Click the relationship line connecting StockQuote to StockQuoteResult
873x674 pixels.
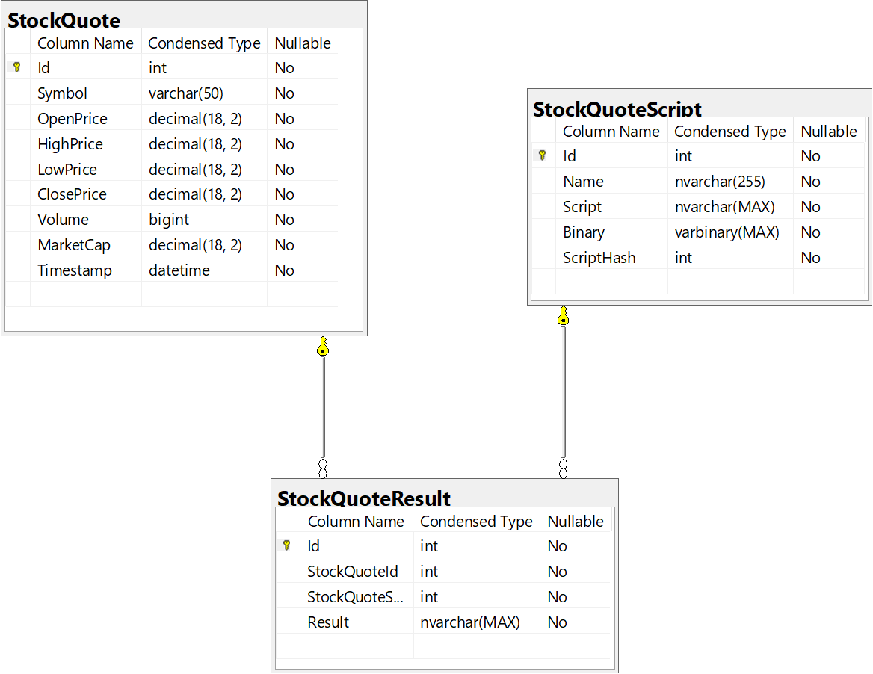[x=323, y=407]
